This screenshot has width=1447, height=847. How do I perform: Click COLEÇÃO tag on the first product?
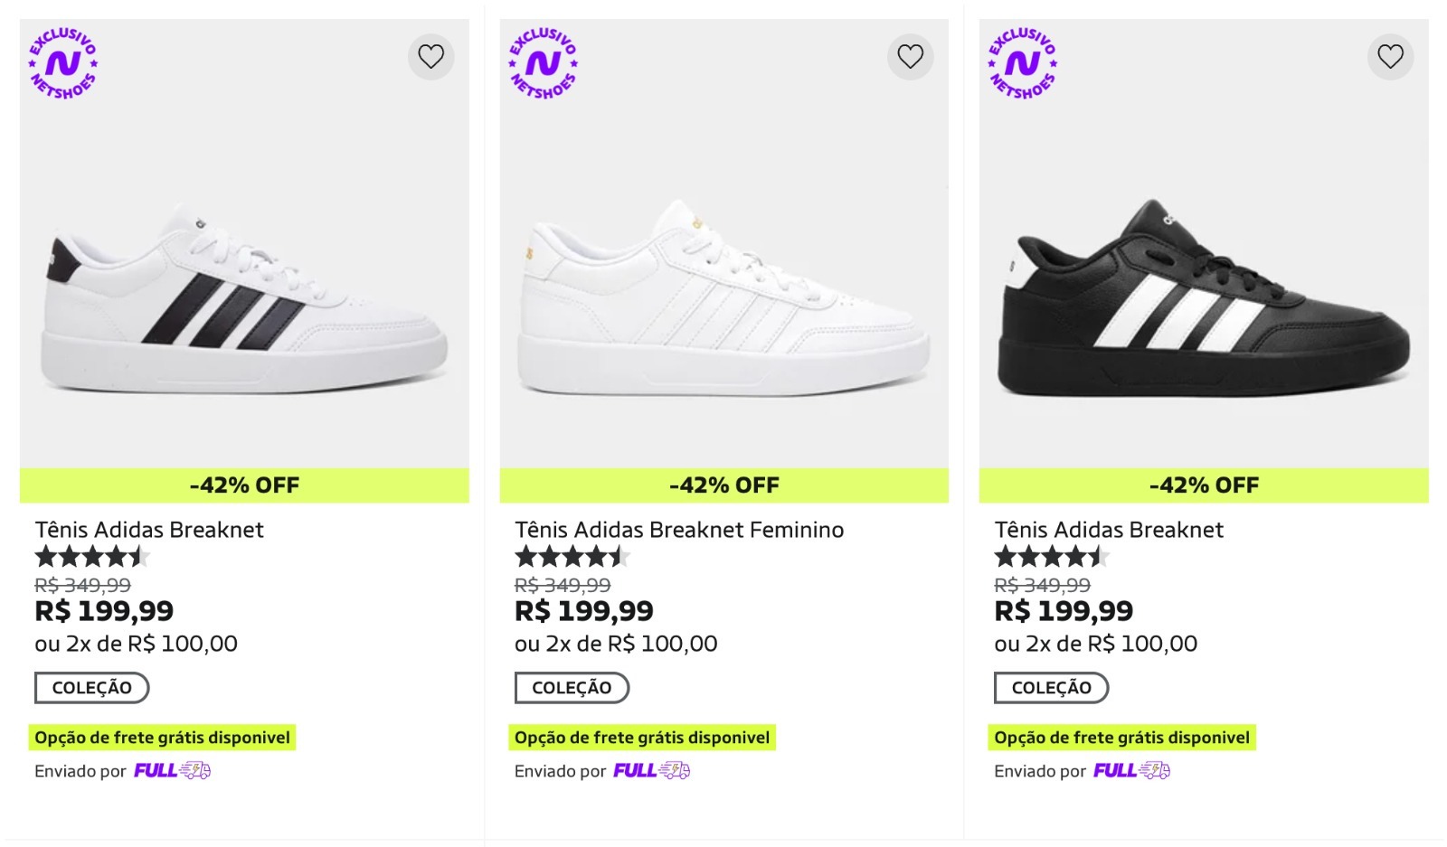coord(92,688)
